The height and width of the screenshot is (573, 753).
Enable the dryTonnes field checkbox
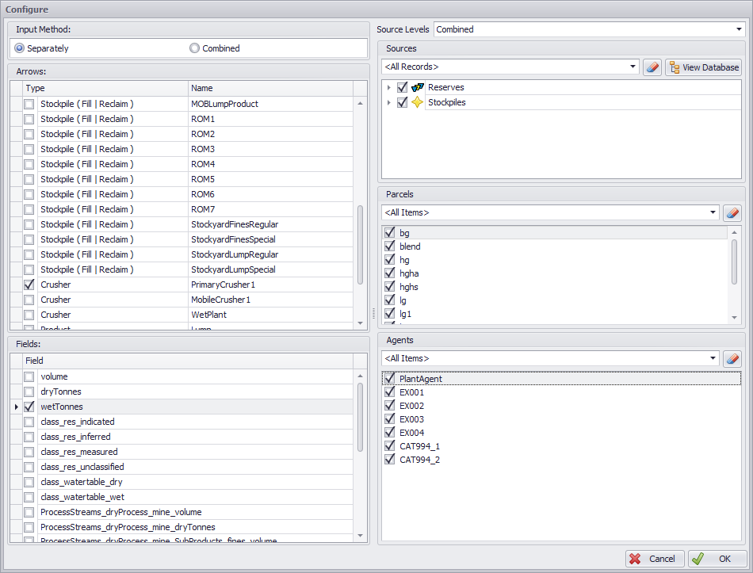coord(29,392)
